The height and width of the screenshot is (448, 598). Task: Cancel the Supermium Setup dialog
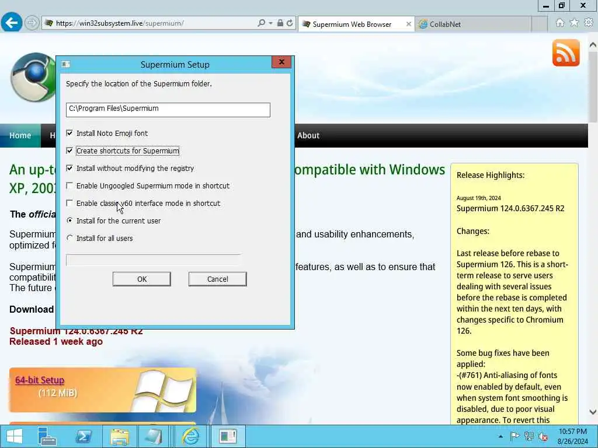(217, 279)
